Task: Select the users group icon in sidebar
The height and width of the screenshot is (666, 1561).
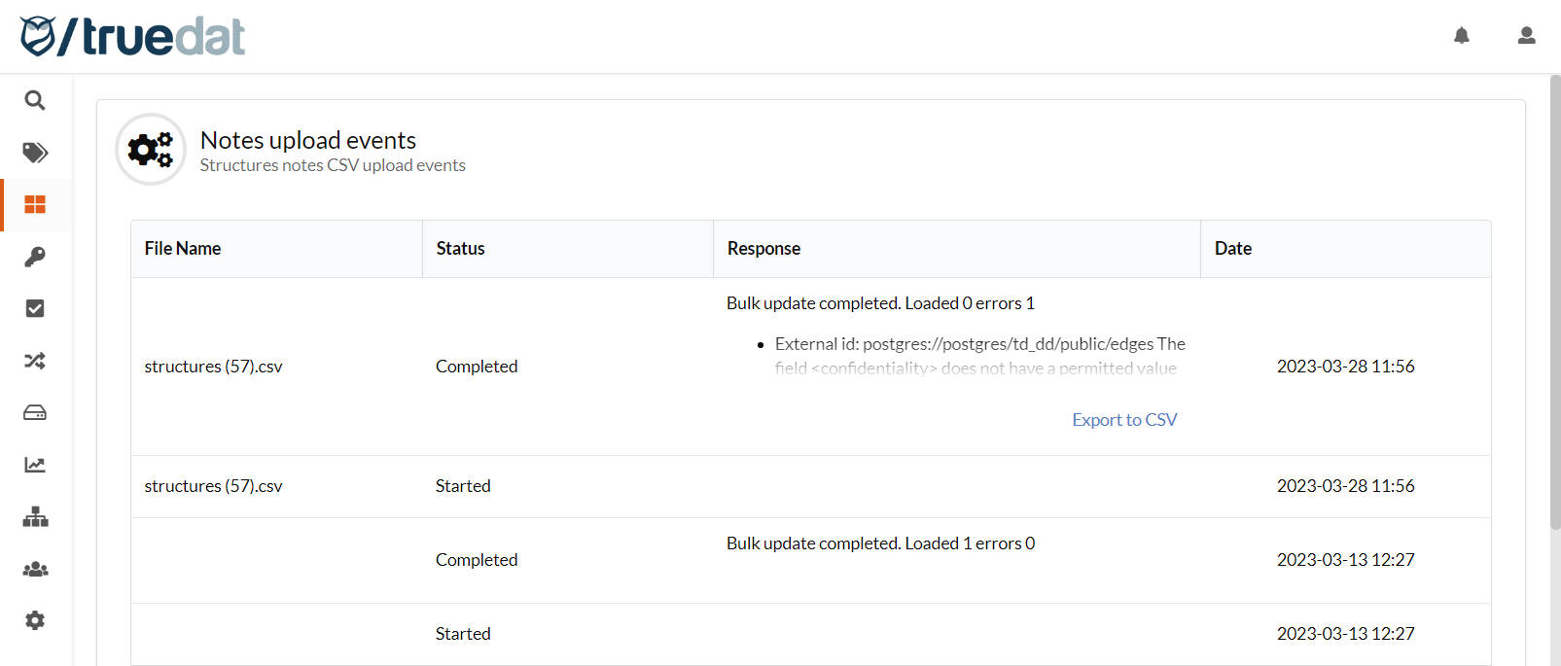Action: (x=35, y=569)
